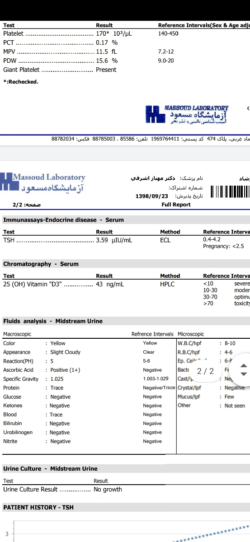Tap the TSH history chart axis label 3

coord(7,534)
